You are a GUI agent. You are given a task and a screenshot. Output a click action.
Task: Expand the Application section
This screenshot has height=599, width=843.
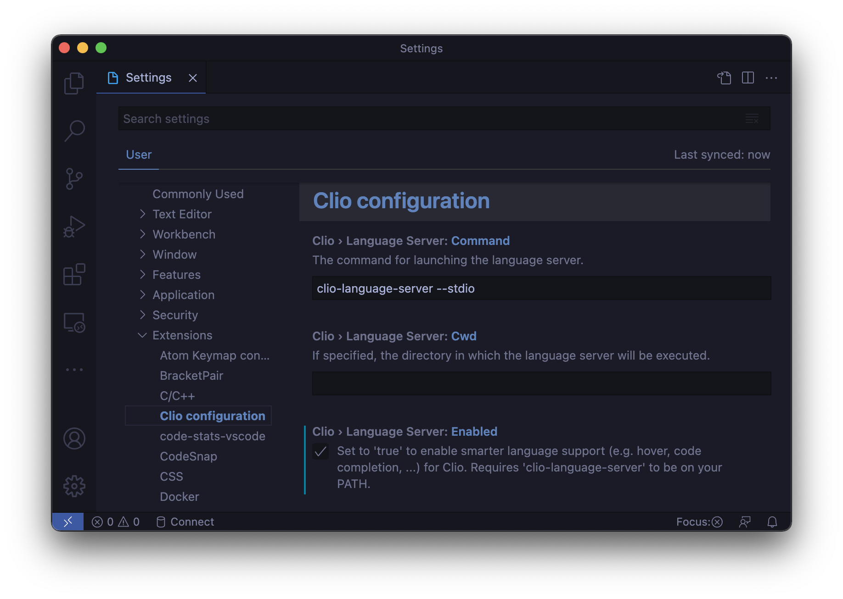pyautogui.click(x=183, y=295)
